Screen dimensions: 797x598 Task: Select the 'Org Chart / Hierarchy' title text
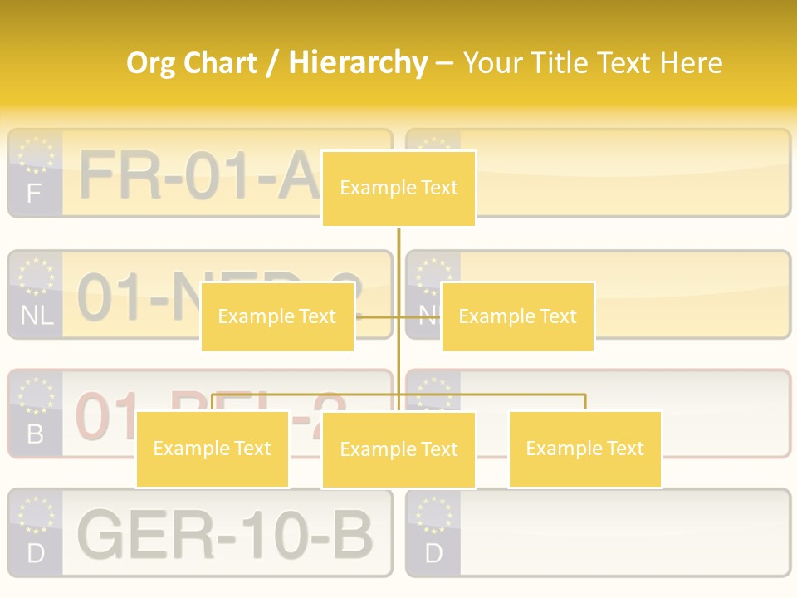pyautogui.click(x=276, y=62)
